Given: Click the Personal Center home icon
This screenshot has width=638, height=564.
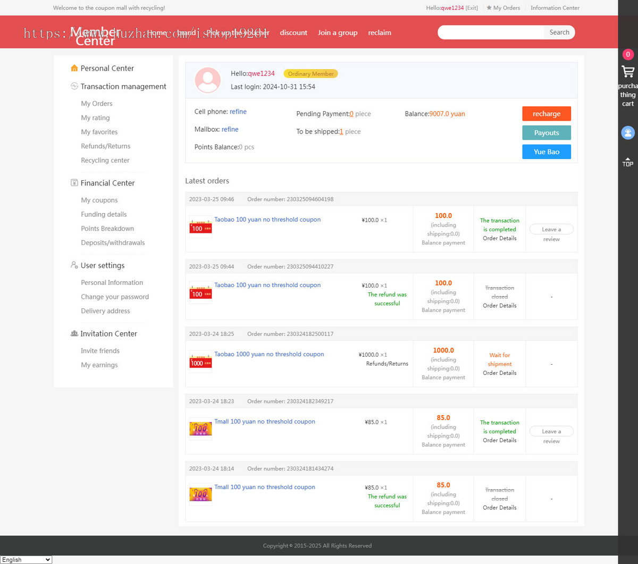Looking at the screenshot, I should click(x=74, y=68).
